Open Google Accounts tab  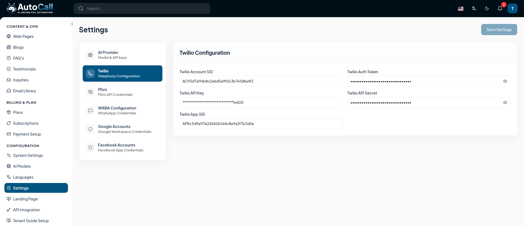coord(123,129)
